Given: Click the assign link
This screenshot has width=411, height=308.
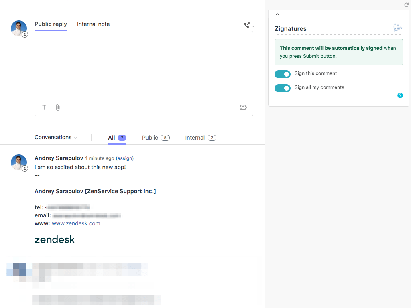Looking at the screenshot, I should pyautogui.click(x=125, y=158).
